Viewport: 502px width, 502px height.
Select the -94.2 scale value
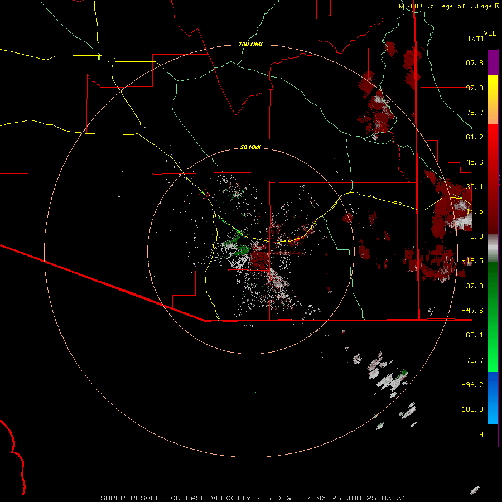click(472, 385)
